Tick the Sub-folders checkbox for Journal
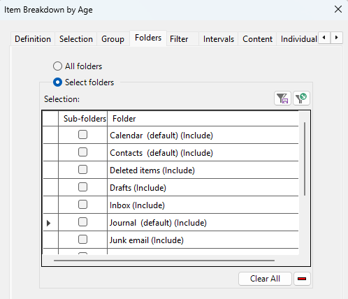This screenshot has width=348, height=299. 82,222
